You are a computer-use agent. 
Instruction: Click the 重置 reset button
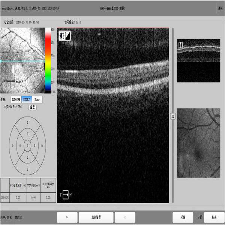[x=32, y=107]
